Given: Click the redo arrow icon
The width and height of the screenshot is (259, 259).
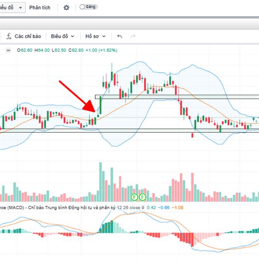Looking at the screenshot, I should [x=133, y=36].
